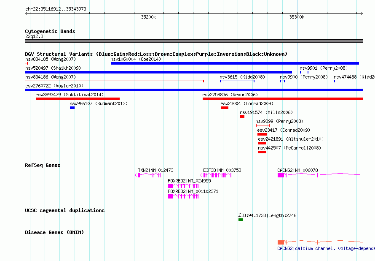Click the 35300k ruler label
The width and height of the screenshot is (375, 261).
297,17
